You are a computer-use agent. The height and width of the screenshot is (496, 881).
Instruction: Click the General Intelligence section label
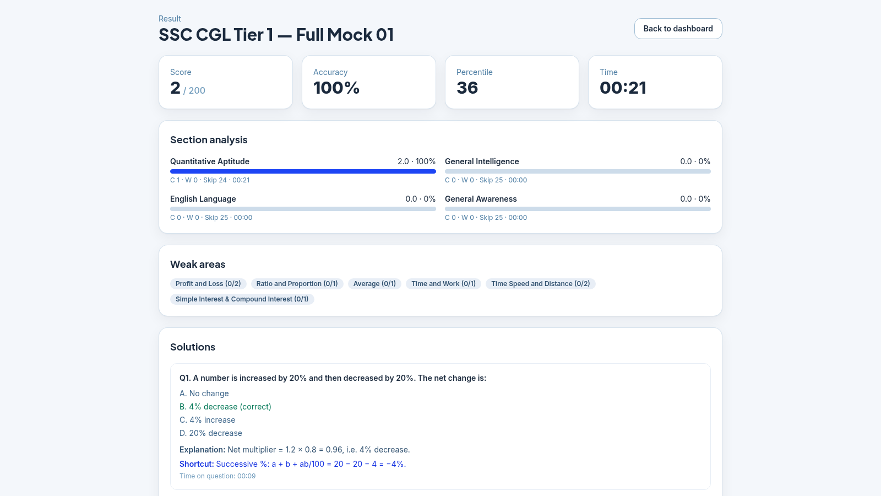tap(482, 161)
